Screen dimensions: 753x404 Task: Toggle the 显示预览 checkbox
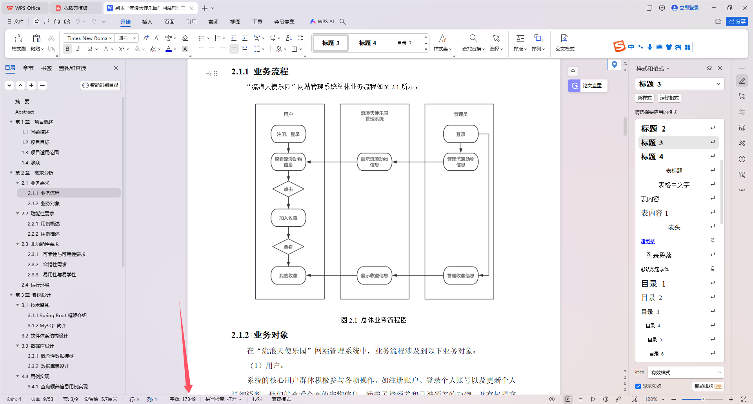pyautogui.click(x=638, y=386)
